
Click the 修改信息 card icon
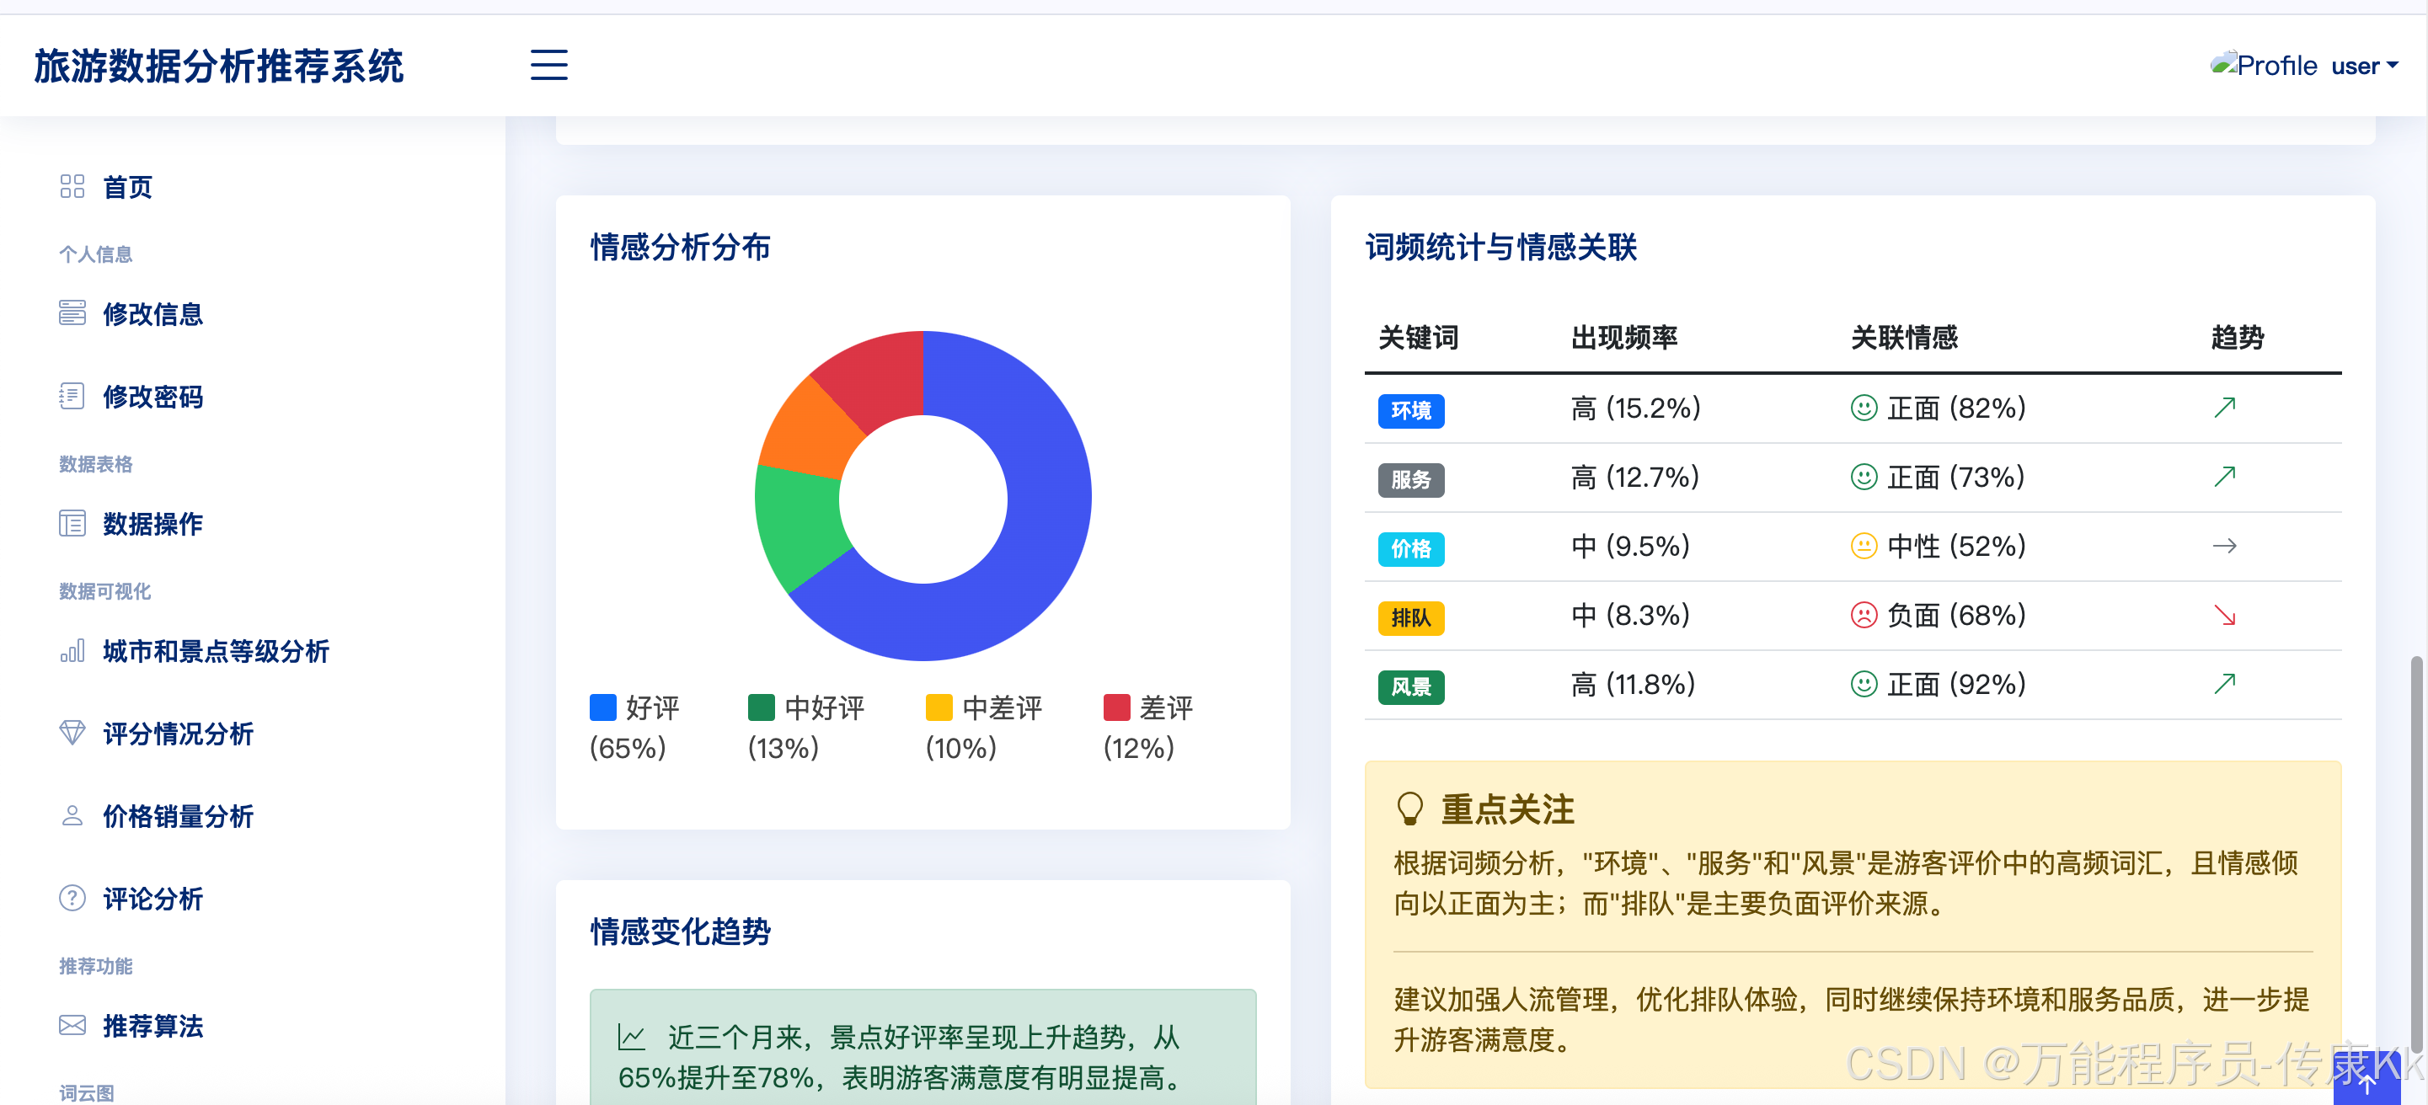click(72, 312)
